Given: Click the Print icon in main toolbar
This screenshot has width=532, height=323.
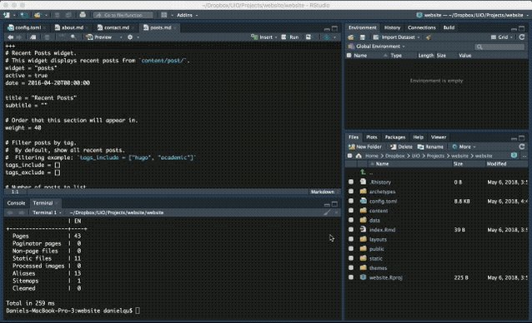Looking at the screenshot, I should pyautogui.click(x=83, y=15).
